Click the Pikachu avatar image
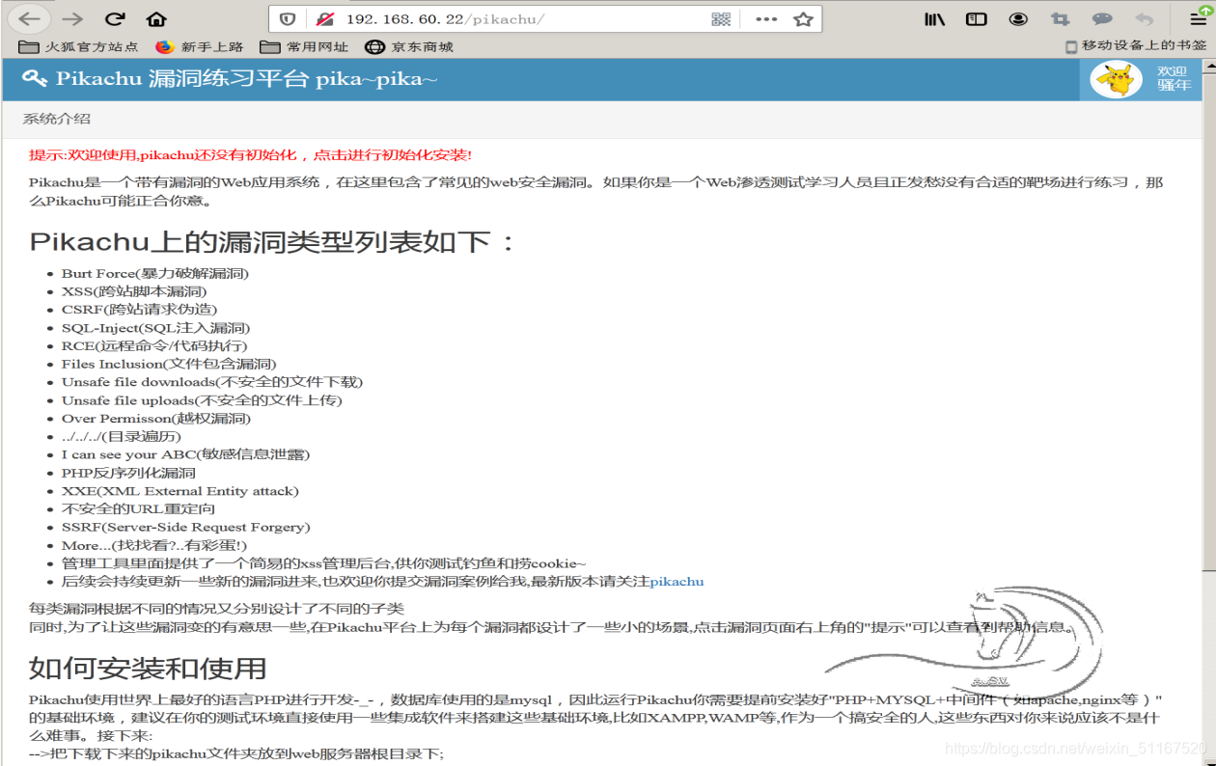 click(x=1116, y=79)
